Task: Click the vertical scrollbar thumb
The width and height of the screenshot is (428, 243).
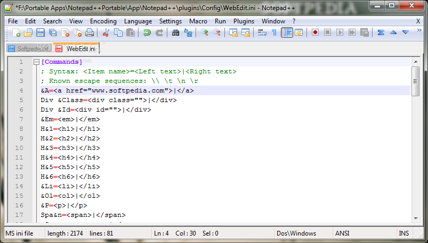Action: (x=415, y=81)
